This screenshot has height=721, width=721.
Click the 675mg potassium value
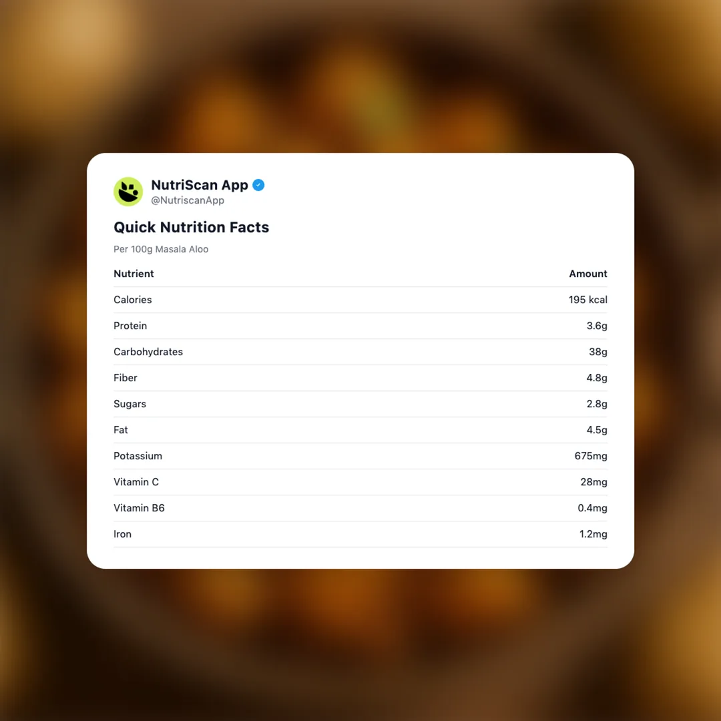590,456
